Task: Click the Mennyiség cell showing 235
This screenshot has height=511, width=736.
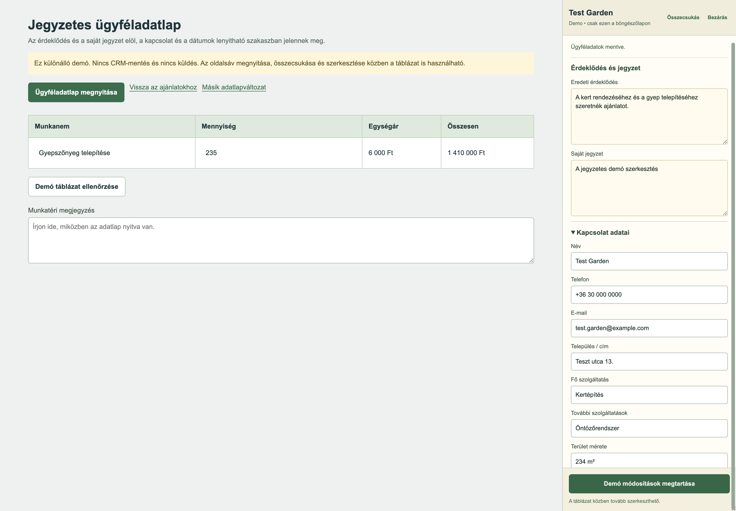Action: tap(278, 153)
